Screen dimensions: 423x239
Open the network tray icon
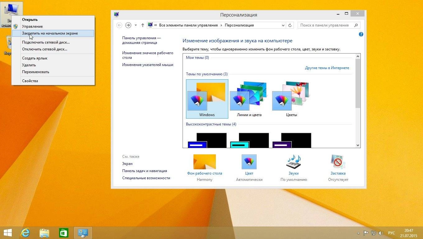373,233
